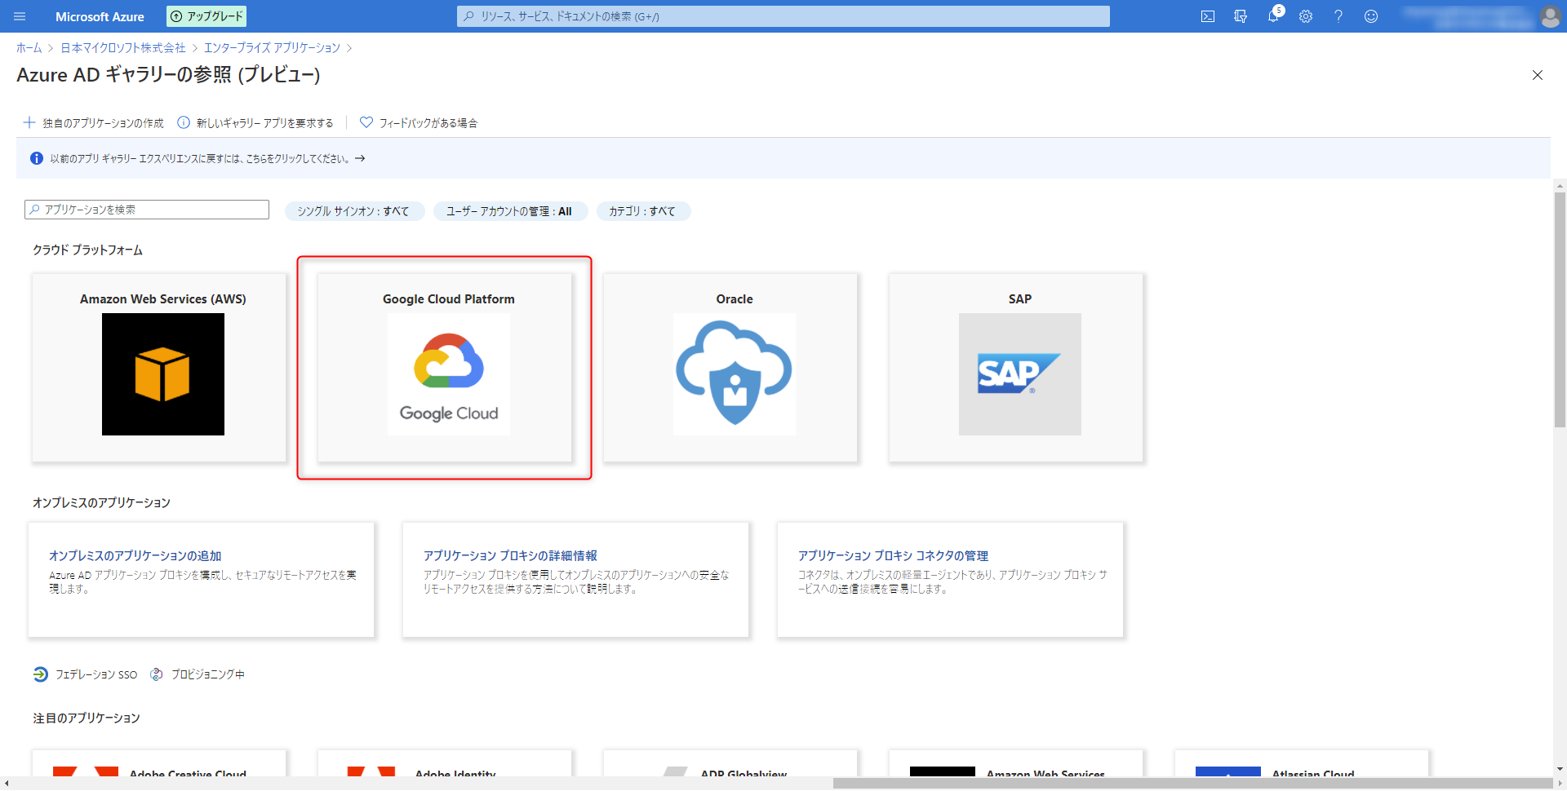Return via the ホーム breadcrumb

point(29,47)
